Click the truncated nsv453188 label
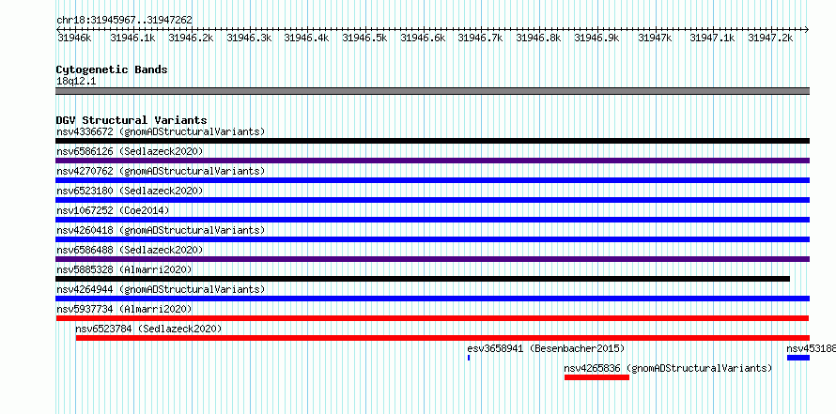Image resolution: width=836 pixels, height=414 pixels. click(x=811, y=348)
